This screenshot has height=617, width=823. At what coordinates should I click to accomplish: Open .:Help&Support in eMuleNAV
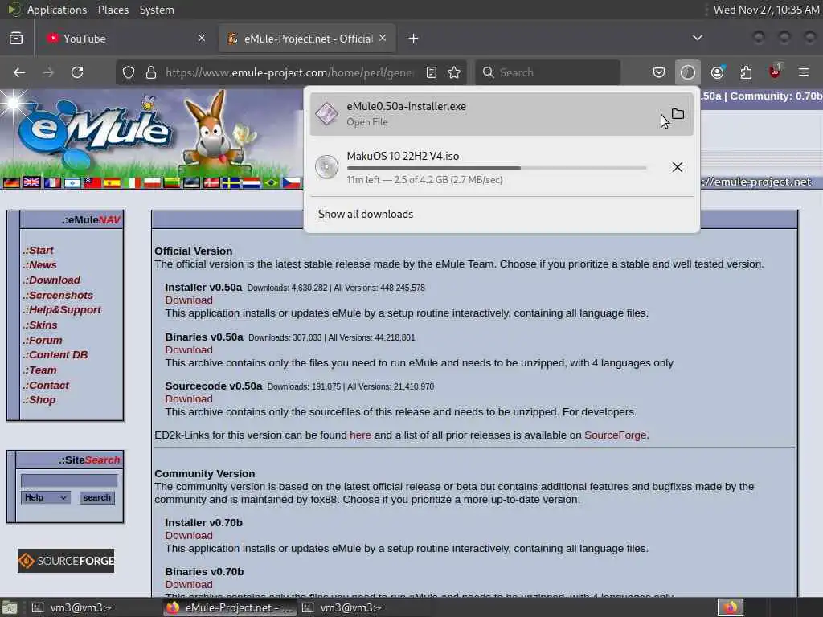[61, 309]
